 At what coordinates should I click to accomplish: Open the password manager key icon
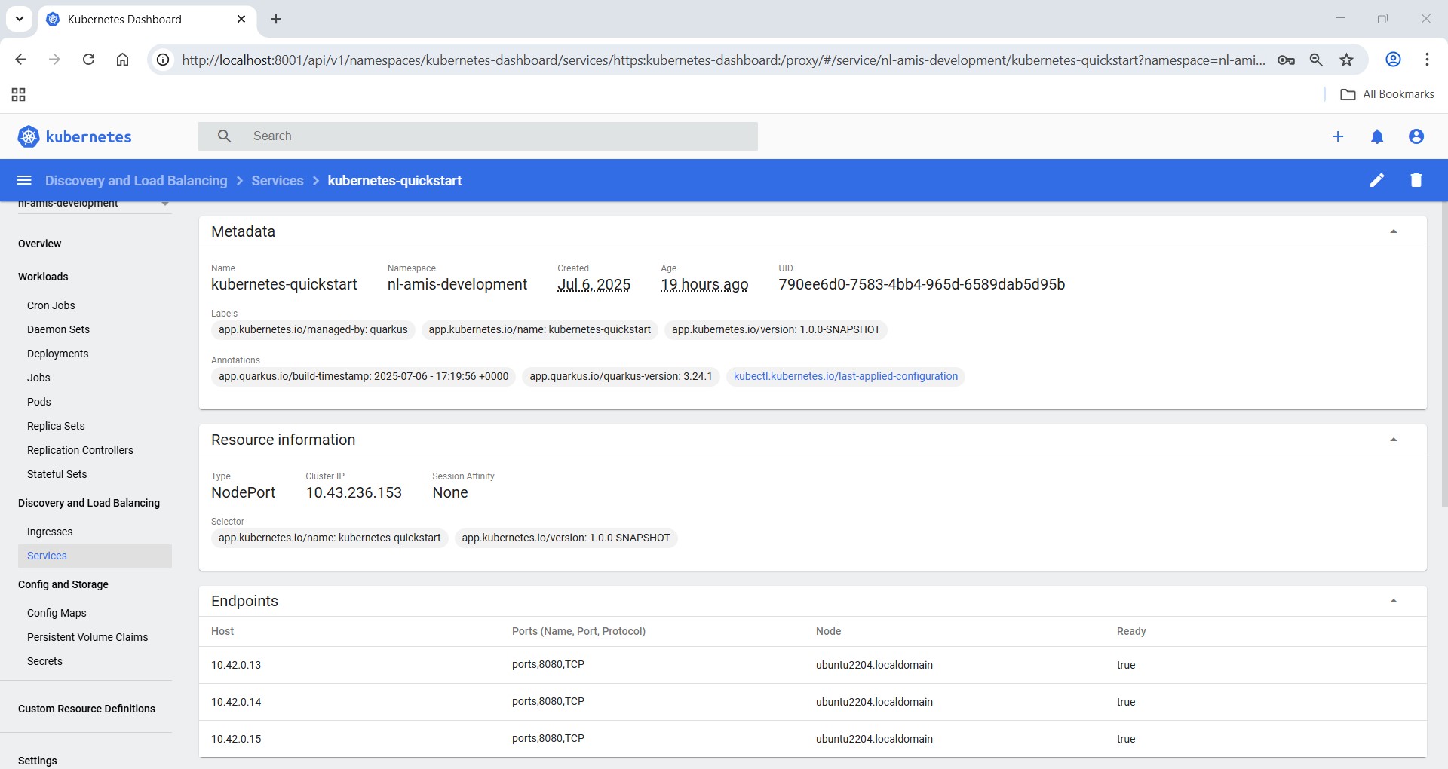tap(1287, 60)
